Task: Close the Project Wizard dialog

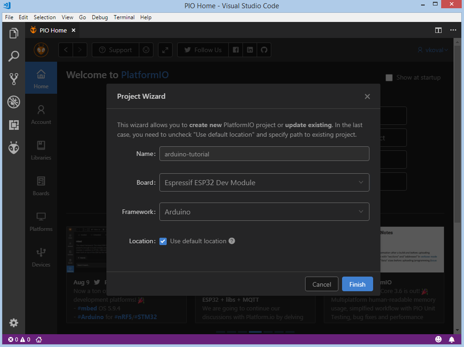Action: point(367,96)
